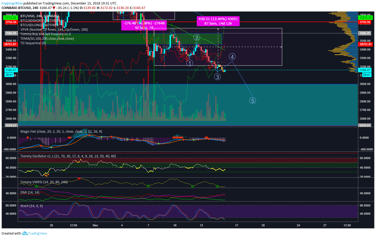Select Elliott wave marker circle 3
This screenshot has height=238, width=376.
pos(217,77)
